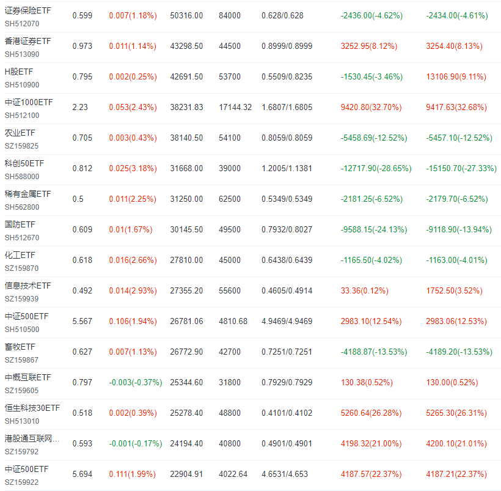501x491 pixels.
Task: Open the 证券保险ETF fund name
Action: 27,10
